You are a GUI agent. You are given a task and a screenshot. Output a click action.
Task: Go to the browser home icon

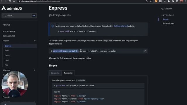point(14,1)
